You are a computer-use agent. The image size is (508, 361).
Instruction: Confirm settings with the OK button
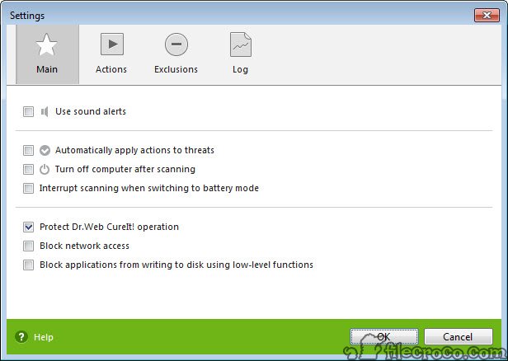(x=384, y=337)
